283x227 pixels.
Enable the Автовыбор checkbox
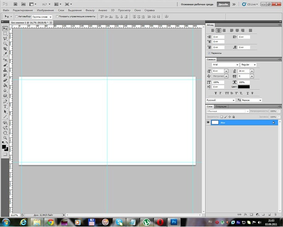[16, 16]
